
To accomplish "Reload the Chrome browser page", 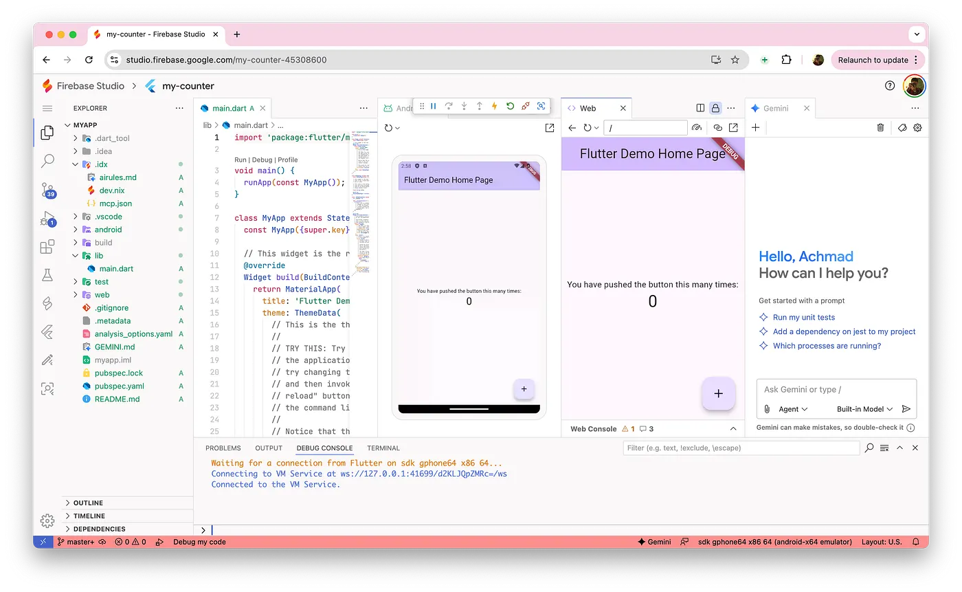I will coord(89,60).
